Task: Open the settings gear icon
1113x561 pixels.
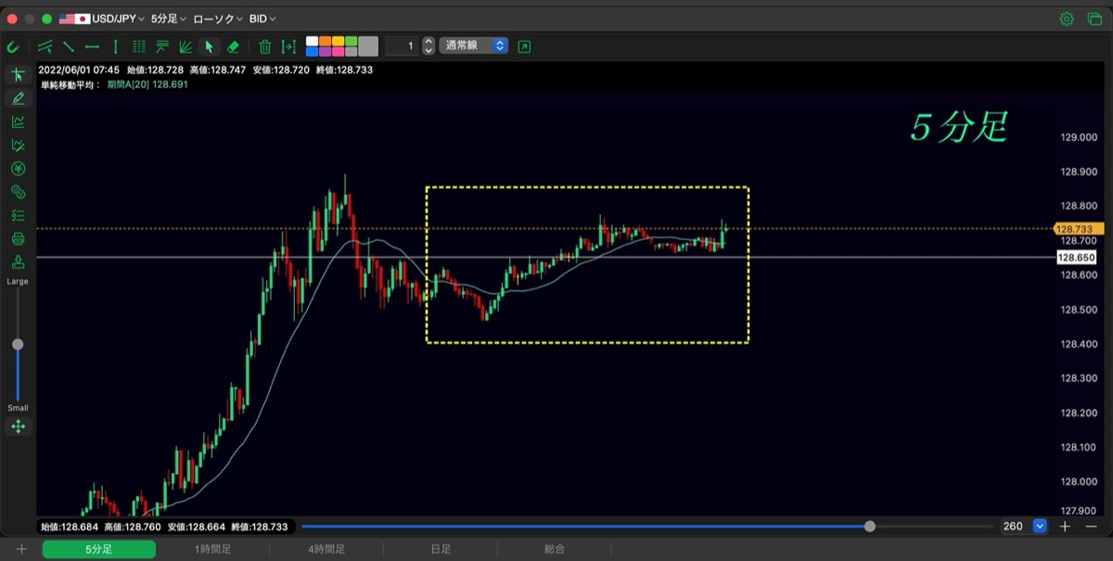Action: coord(1067,19)
